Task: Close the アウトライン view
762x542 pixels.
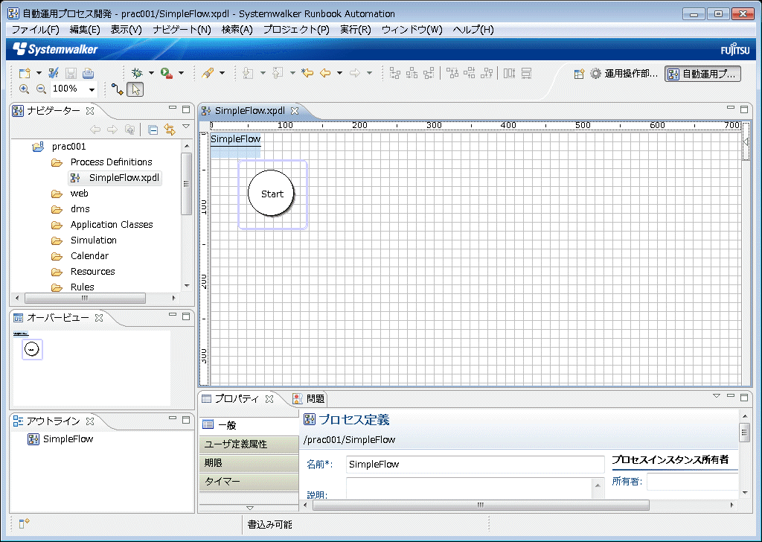Action: tap(90, 421)
